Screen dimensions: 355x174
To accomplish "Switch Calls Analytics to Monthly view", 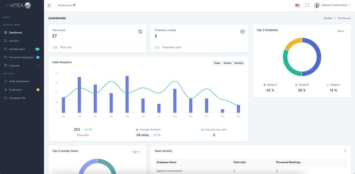I will (239, 63).
